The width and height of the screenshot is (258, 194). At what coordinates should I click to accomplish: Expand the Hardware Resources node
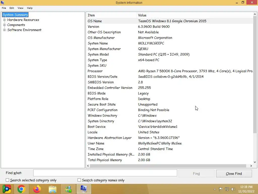[5, 20]
